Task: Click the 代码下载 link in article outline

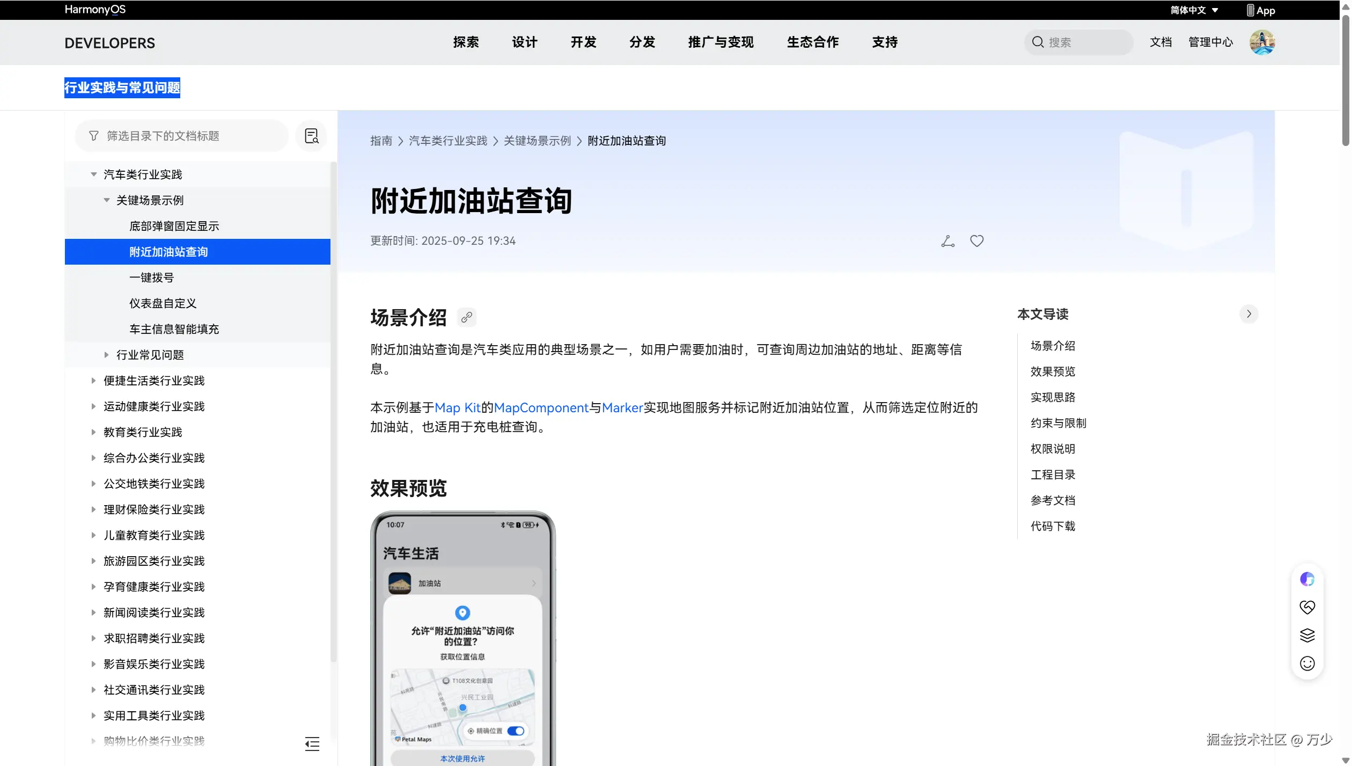Action: (x=1052, y=526)
